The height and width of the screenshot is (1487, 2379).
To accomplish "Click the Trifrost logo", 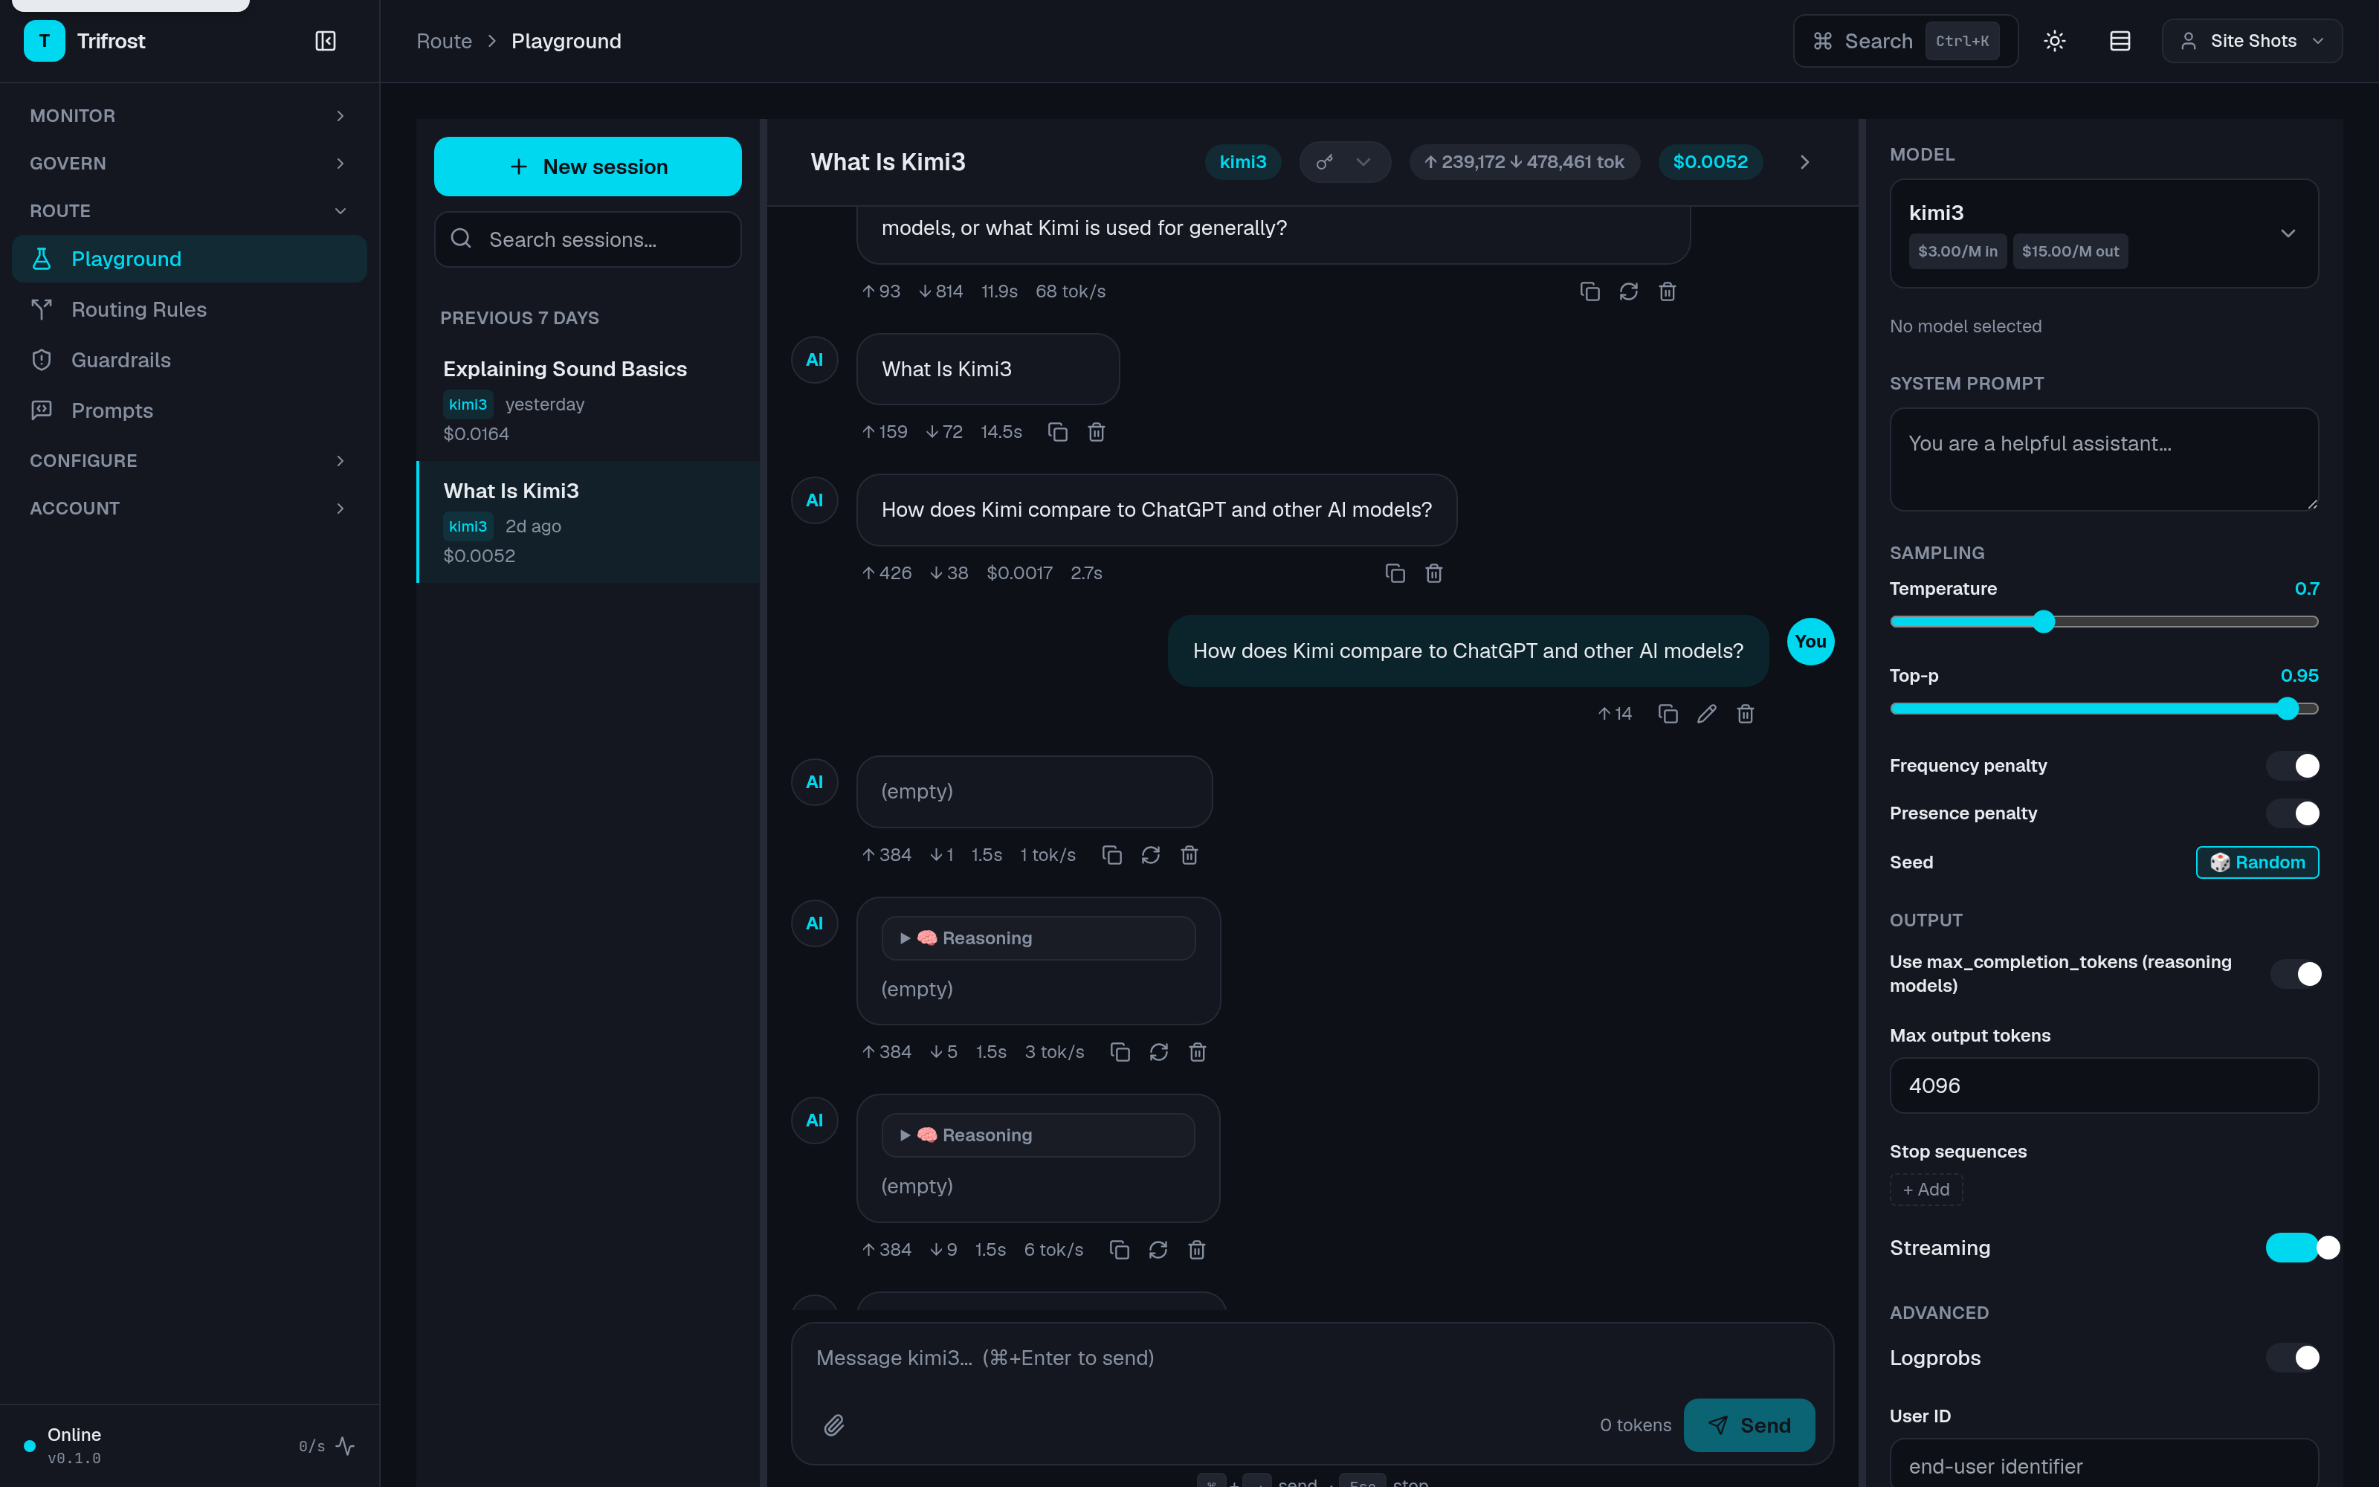I will [45, 40].
